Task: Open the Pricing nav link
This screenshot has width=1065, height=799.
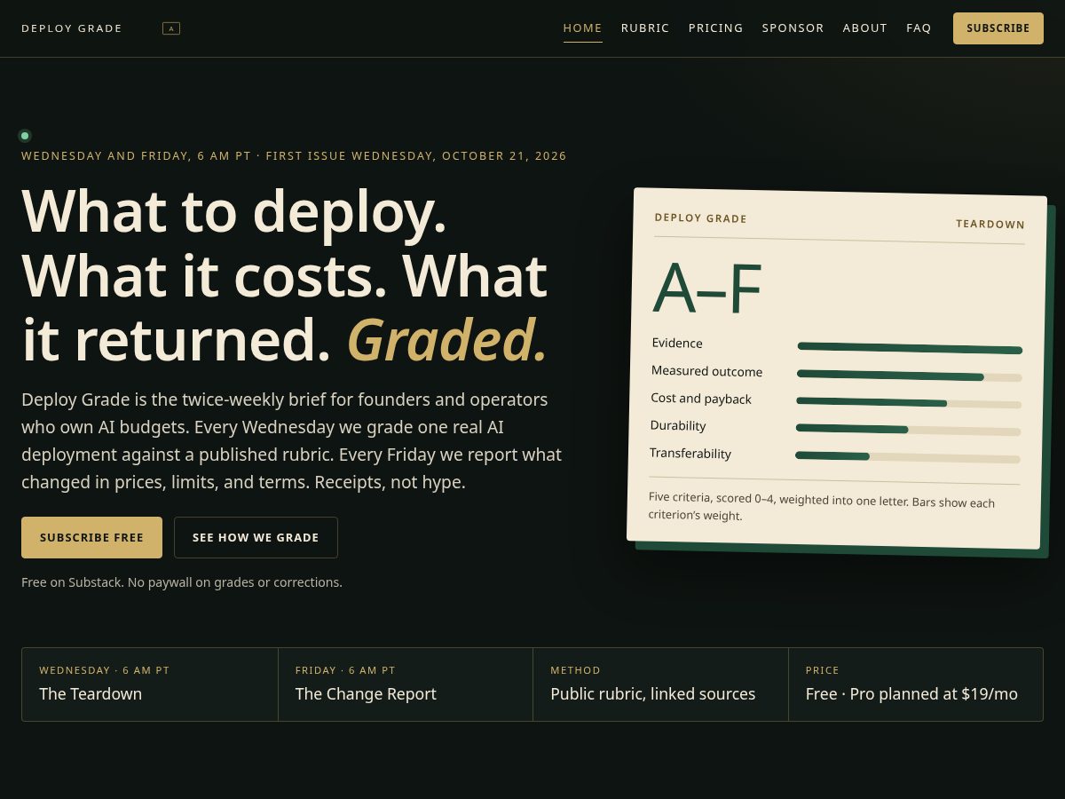Action: pyautogui.click(x=715, y=28)
